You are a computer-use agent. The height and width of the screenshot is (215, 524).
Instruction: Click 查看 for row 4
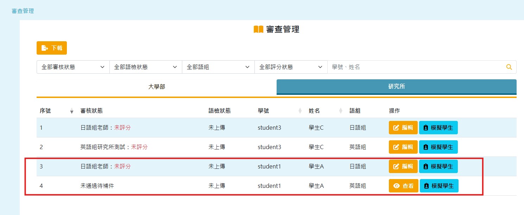click(x=403, y=186)
